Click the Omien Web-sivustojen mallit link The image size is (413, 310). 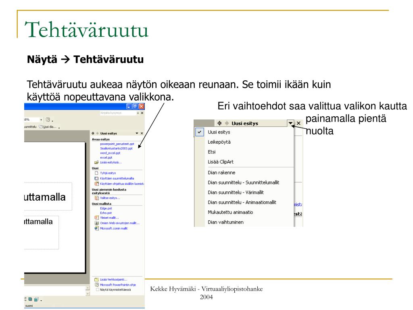(119, 223)
